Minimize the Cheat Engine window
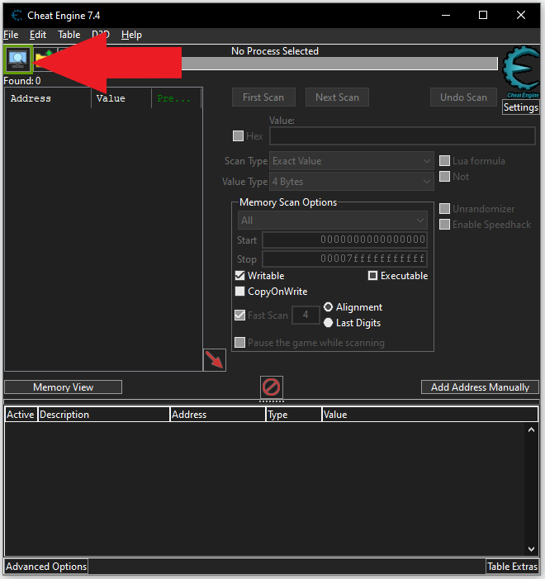This screenshot has height=579, width=545. pyautogui.click(x=446, y=15)
